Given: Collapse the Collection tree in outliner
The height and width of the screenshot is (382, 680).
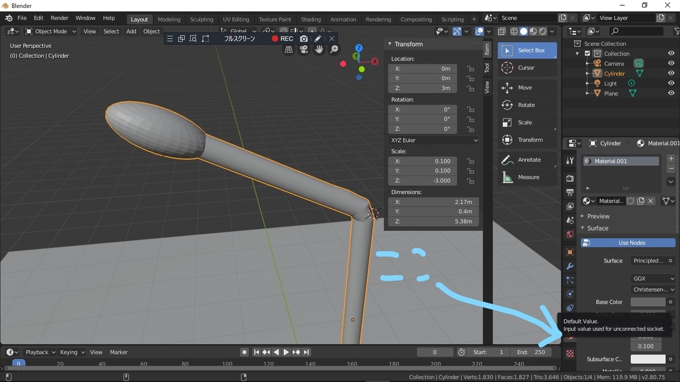Looking at the screenshot, I should pyautogui.click(x=579, y=54).
